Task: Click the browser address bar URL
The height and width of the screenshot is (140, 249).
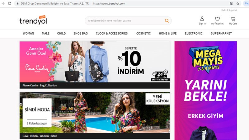Action: [109, 3]
